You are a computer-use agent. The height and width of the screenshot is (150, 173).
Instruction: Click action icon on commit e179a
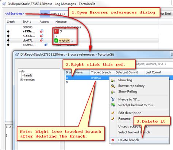pyautogui.click(x=42, y=31)
